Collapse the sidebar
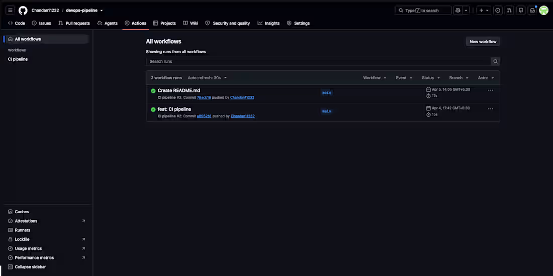Image resolution: width=553 pixels, height=276 pixels. (x=27, y=267)
